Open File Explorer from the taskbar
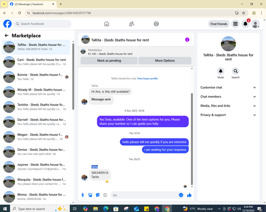Screen dimensions: 266x212 [96, 209]
